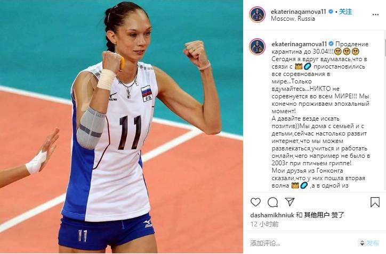View the dashamikhniuk liker profile
This screenshot has height=254, width=386.
(272, 215)
